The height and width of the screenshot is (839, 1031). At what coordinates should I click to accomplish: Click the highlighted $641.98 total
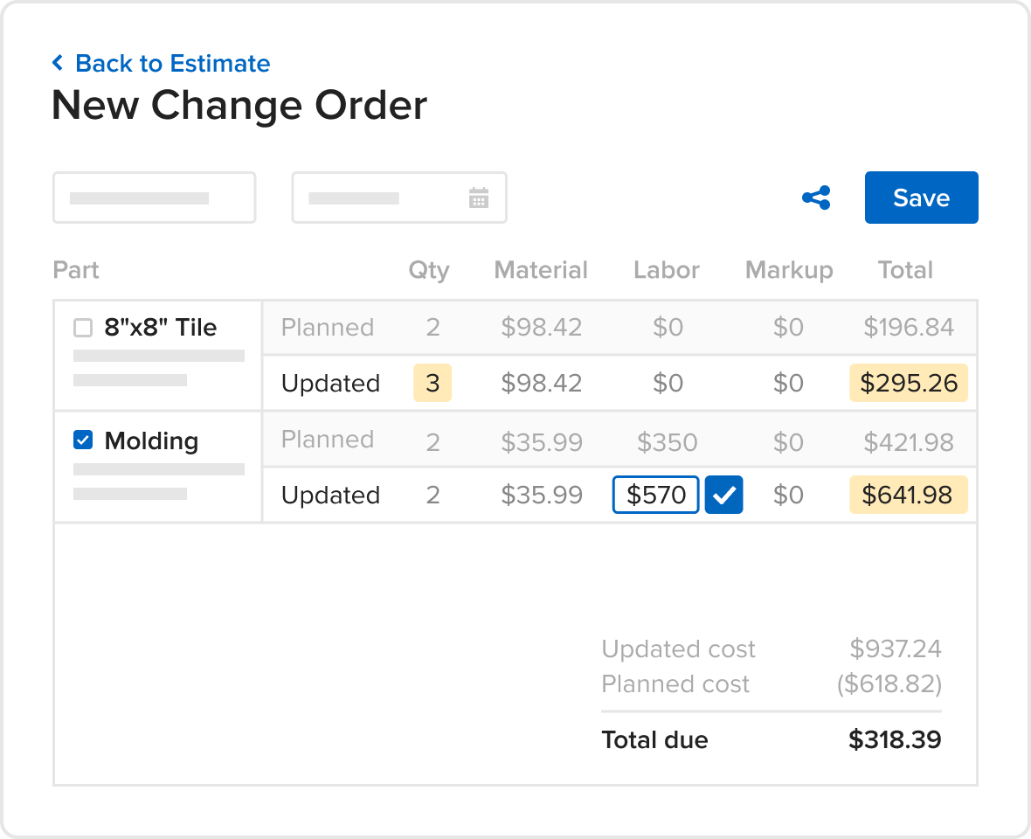point(909,496)
